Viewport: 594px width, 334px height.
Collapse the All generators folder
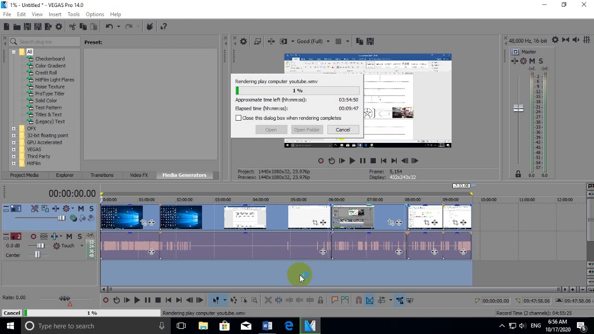(13, 52)
